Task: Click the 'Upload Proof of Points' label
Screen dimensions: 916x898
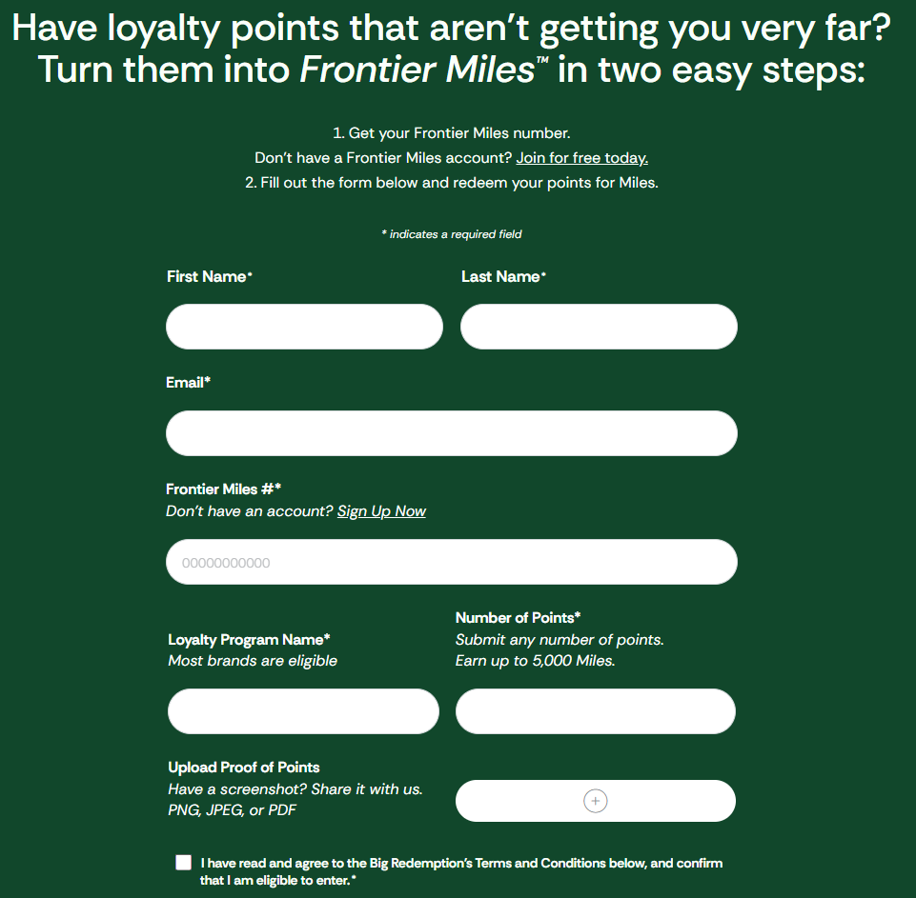Action: (243, 767)
